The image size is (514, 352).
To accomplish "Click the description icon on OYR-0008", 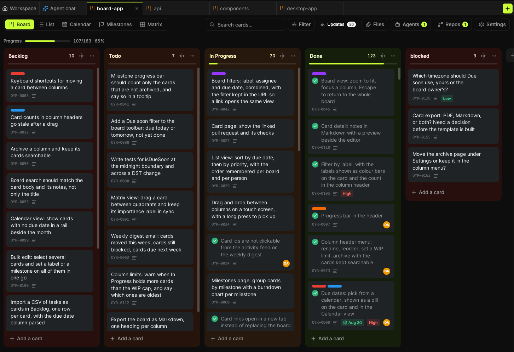I will tap(34, 96).
